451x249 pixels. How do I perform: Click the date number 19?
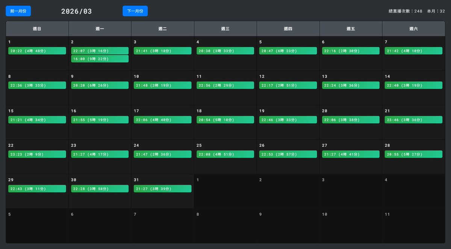pos(262,111)
